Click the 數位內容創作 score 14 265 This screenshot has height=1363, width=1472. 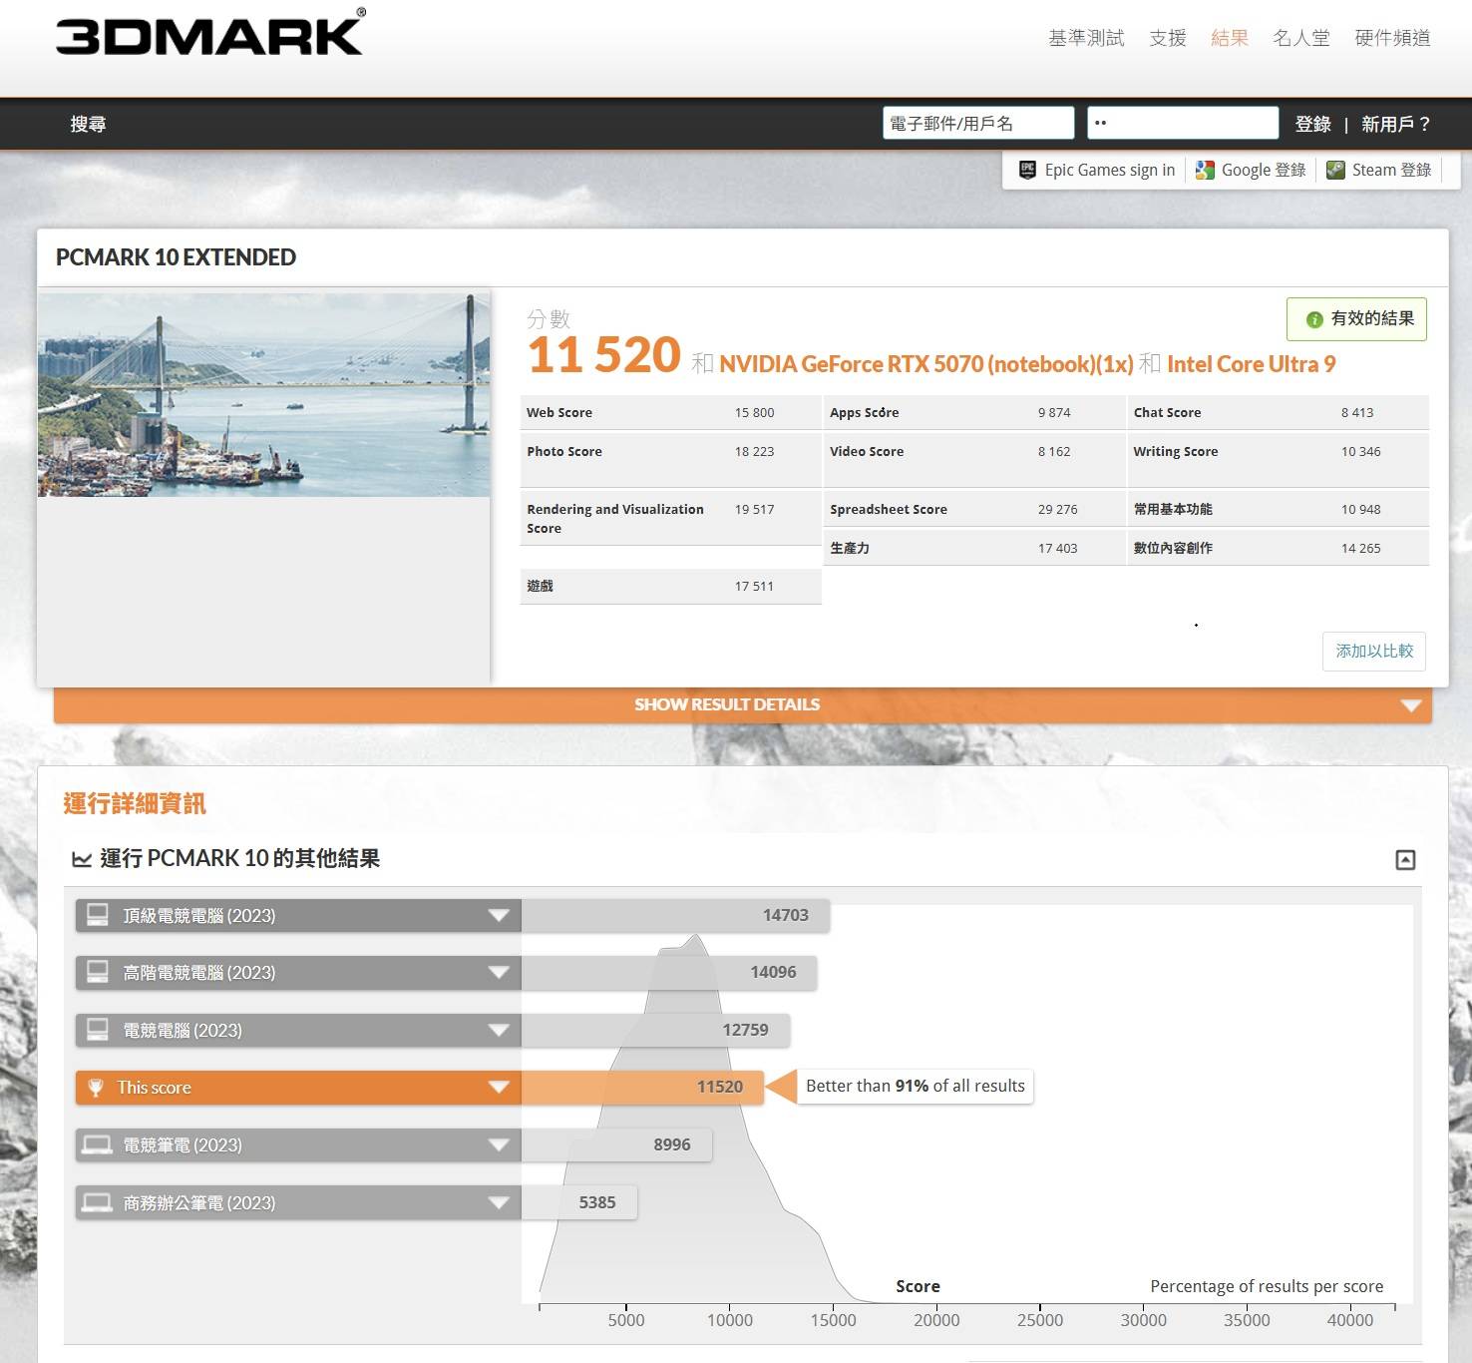(1360, 548)
